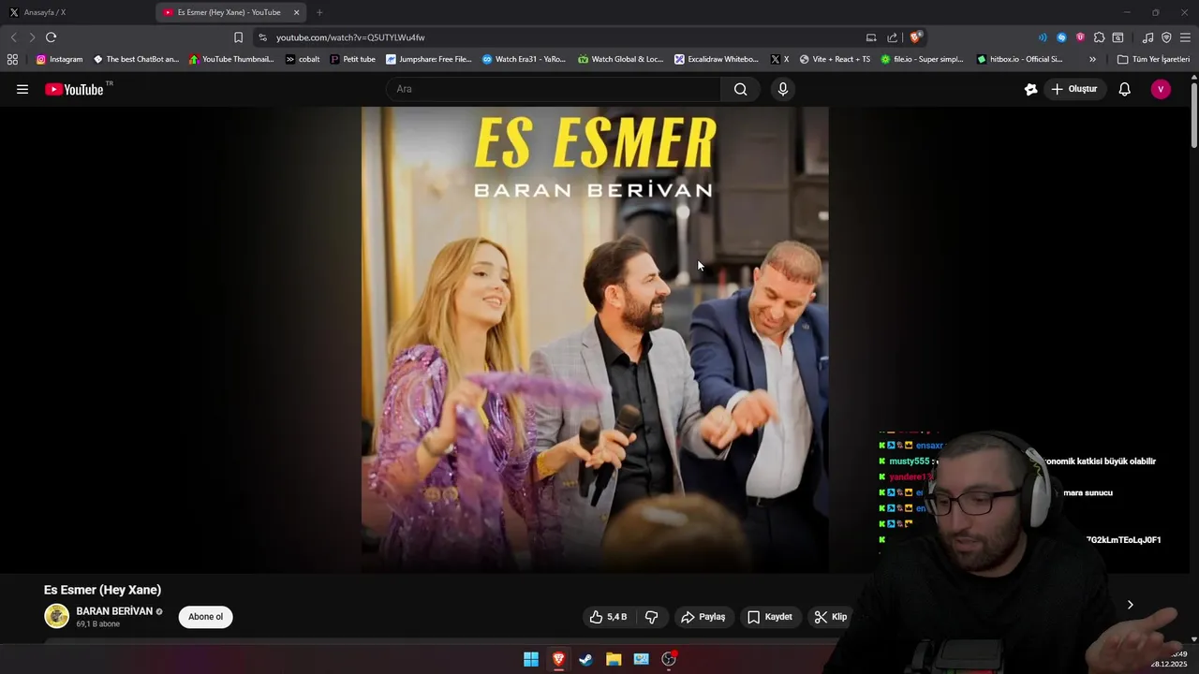Open Petit tube bookmark
Image resolution: width=1199 pixels, height=674 pixels.
[x=352, y=59]
